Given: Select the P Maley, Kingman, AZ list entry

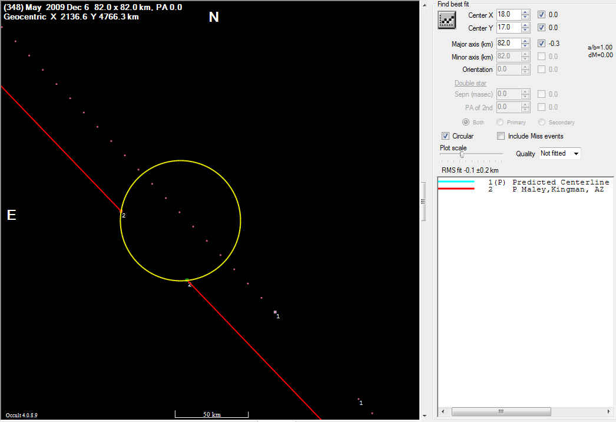Looking at the screenshot, I should point(561,190).
